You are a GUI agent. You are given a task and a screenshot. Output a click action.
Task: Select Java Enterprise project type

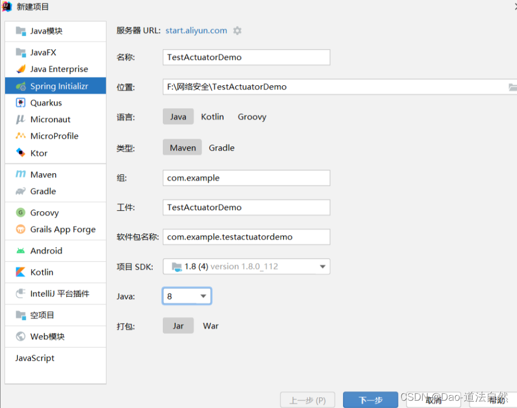click(56, 69)
